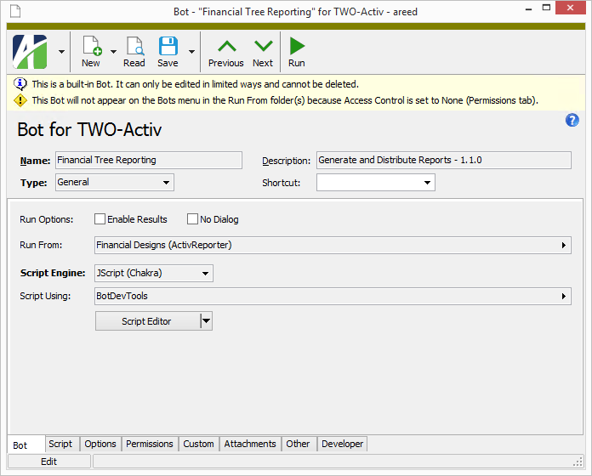Run the bot with green play icon
This screenshot has height=476, width=592.
click(297, 53)
